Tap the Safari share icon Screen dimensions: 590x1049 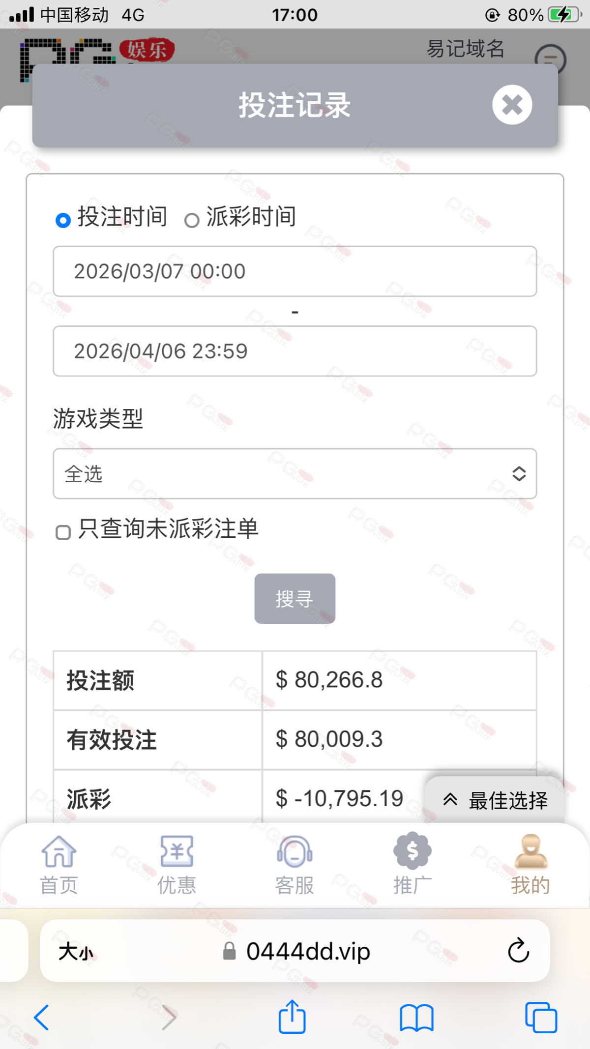[x=292, y=1017]
